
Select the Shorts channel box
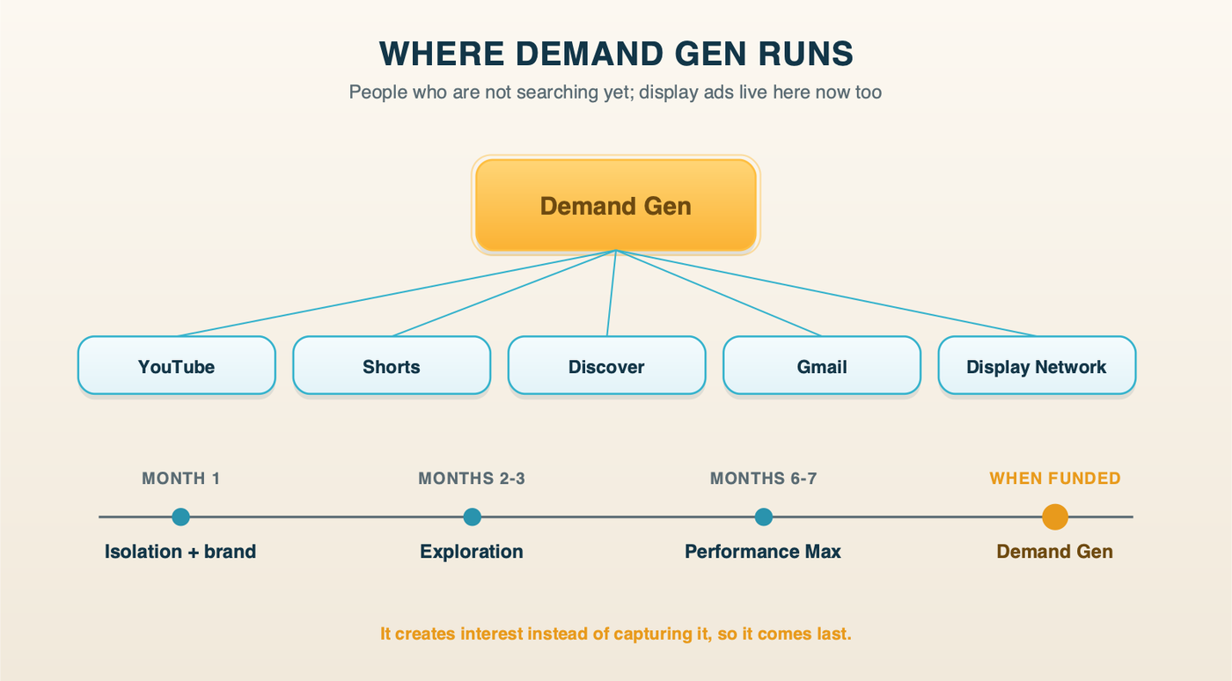[x=392, y=365]
